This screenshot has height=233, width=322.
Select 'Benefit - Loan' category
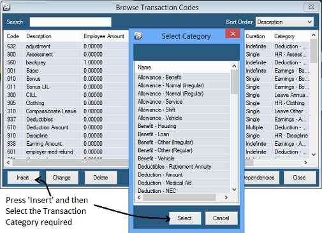click(x=182, y=134)
